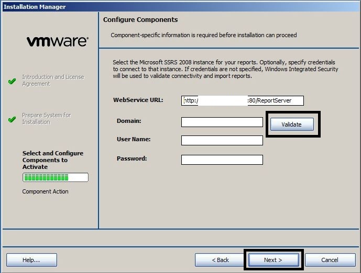Select the Prepare System for Installation step

(x=46, y=118)
